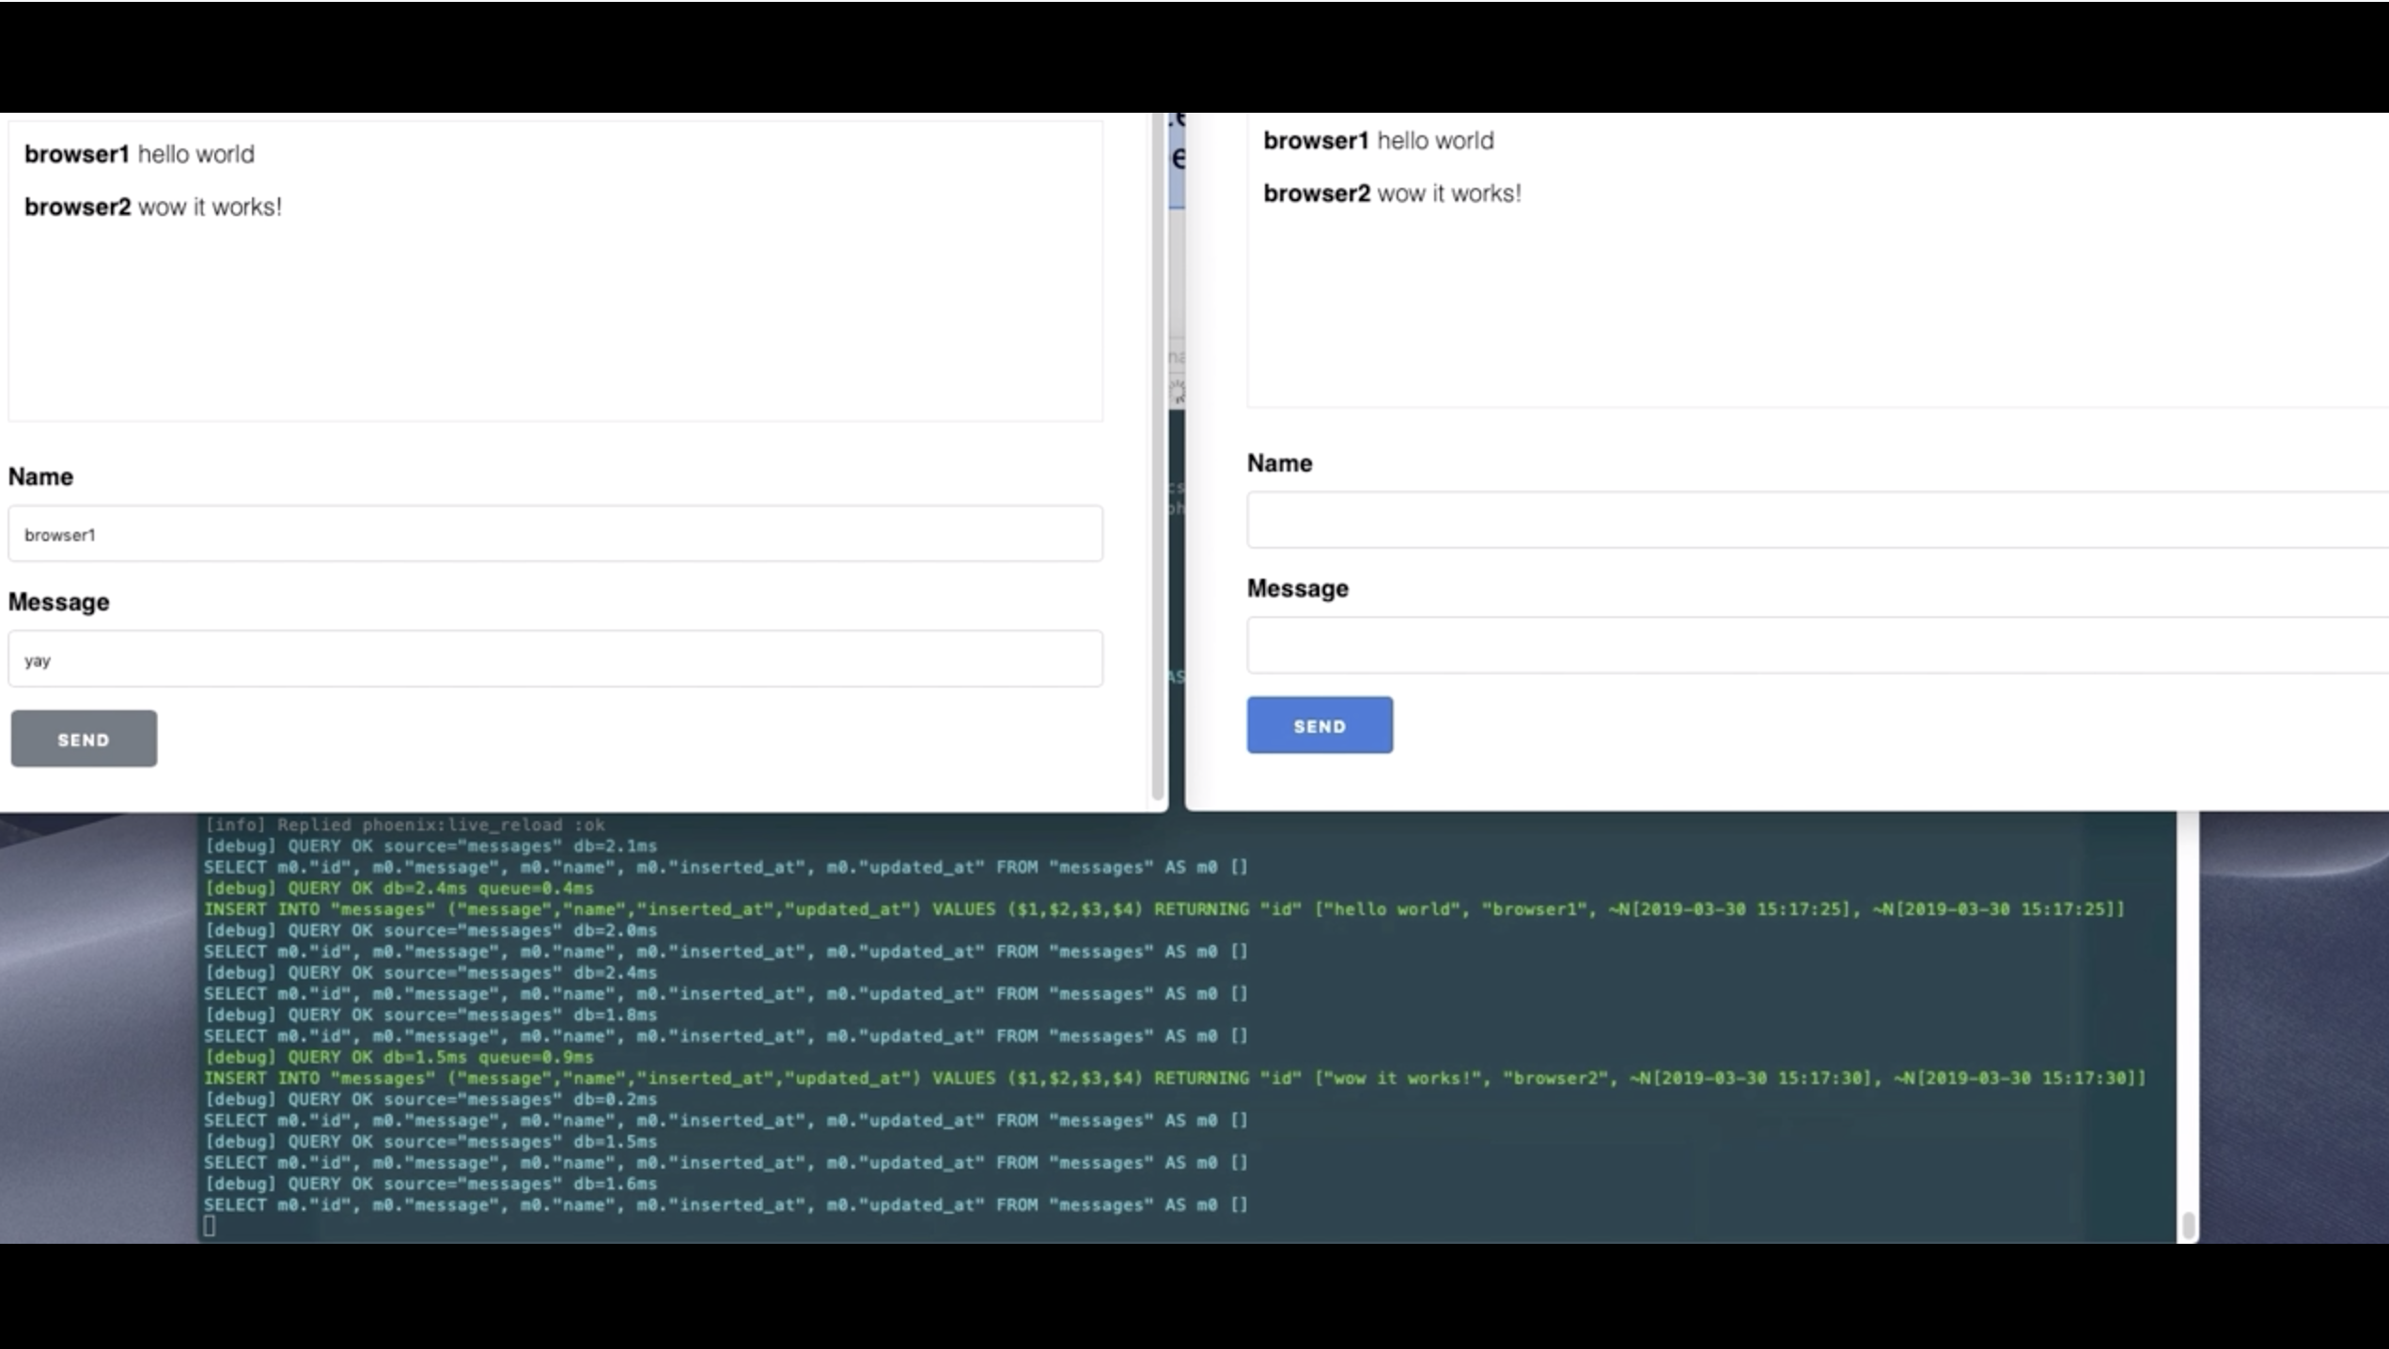Click left browser vertical scrollbar
The image size is (2389, 1349).
tap(1158, 457)
